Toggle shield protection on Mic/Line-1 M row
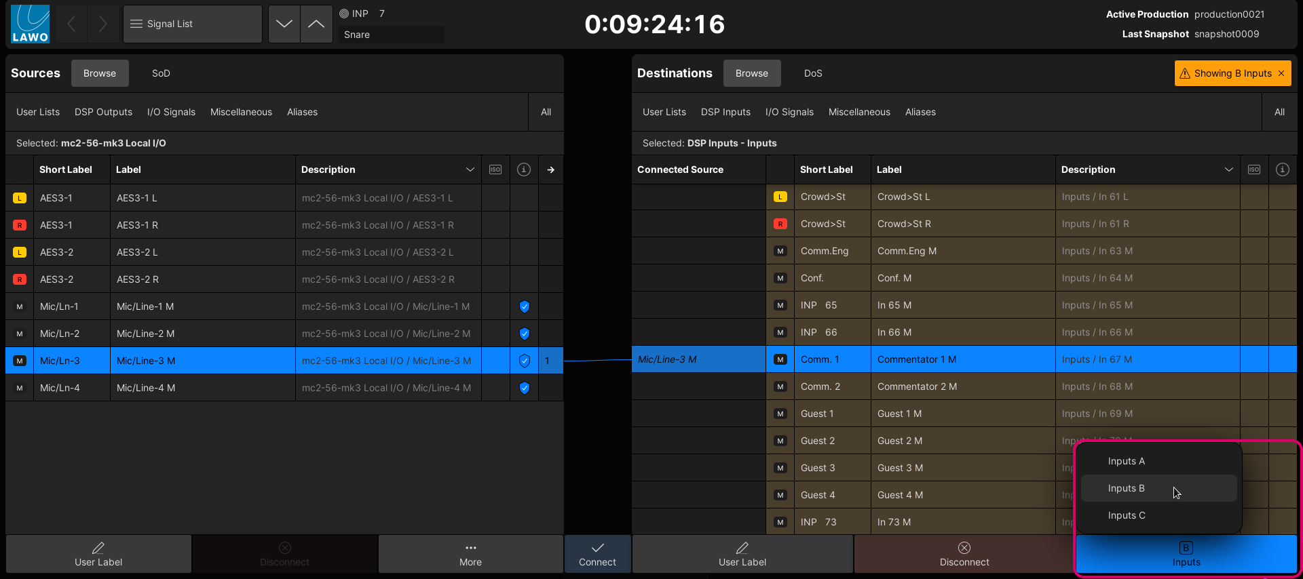This screenshot has height=579, width=1303. click(524, 306)
